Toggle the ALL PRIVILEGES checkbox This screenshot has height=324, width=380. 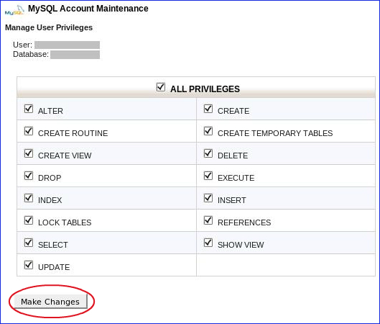click(x=161, y=87)
